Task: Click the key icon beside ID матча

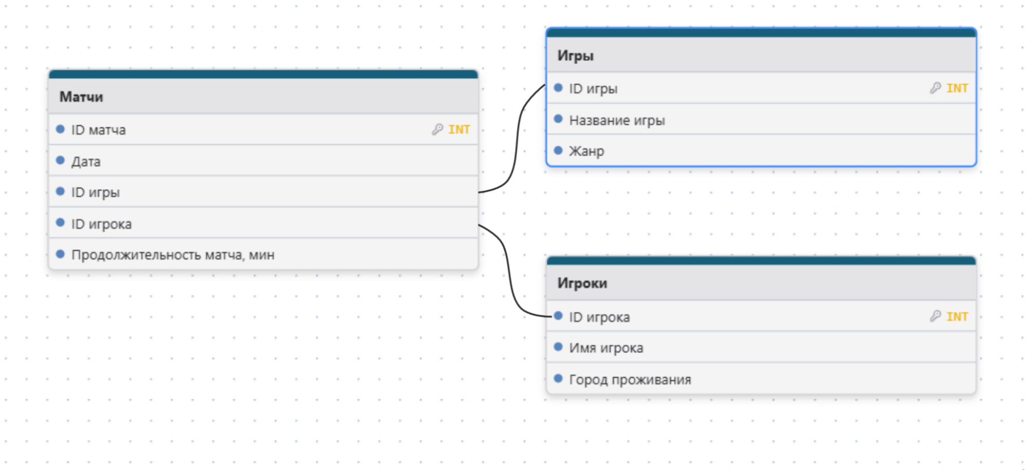Action: coord(438,130)
